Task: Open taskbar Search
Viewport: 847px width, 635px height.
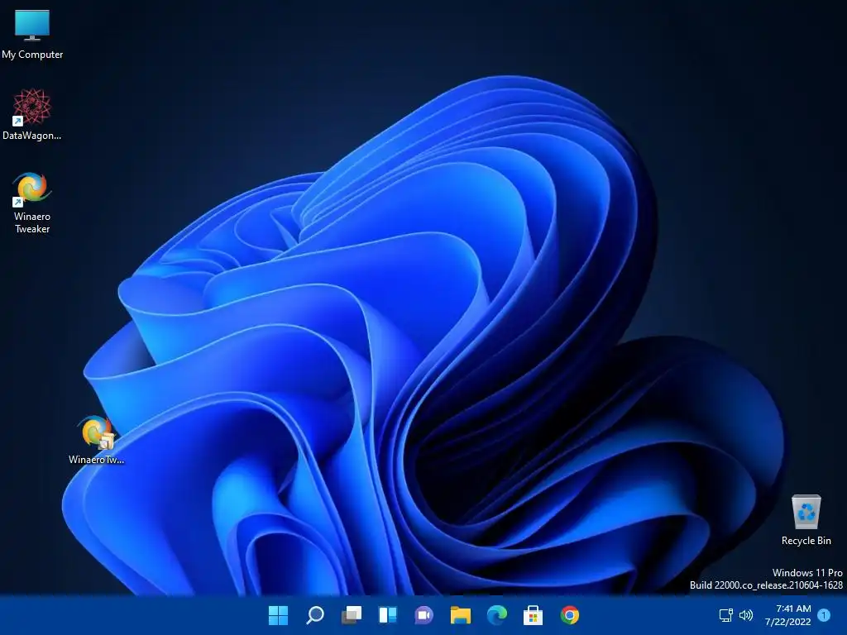Action: pyautogui.click(x=315, y=615)
